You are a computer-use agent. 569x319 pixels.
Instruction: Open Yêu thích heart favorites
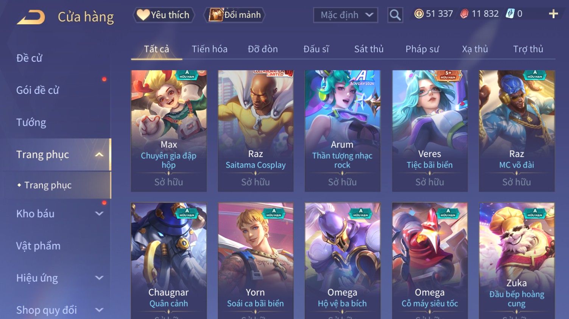(164, 15)
